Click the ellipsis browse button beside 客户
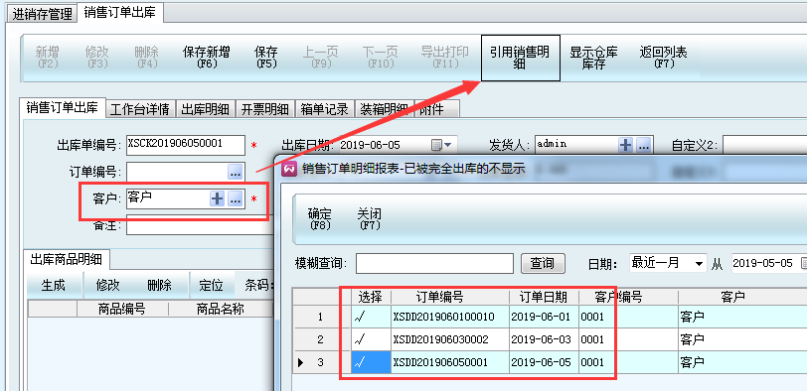This screenshot has width=807, height=391. click(x=236, y=199)
